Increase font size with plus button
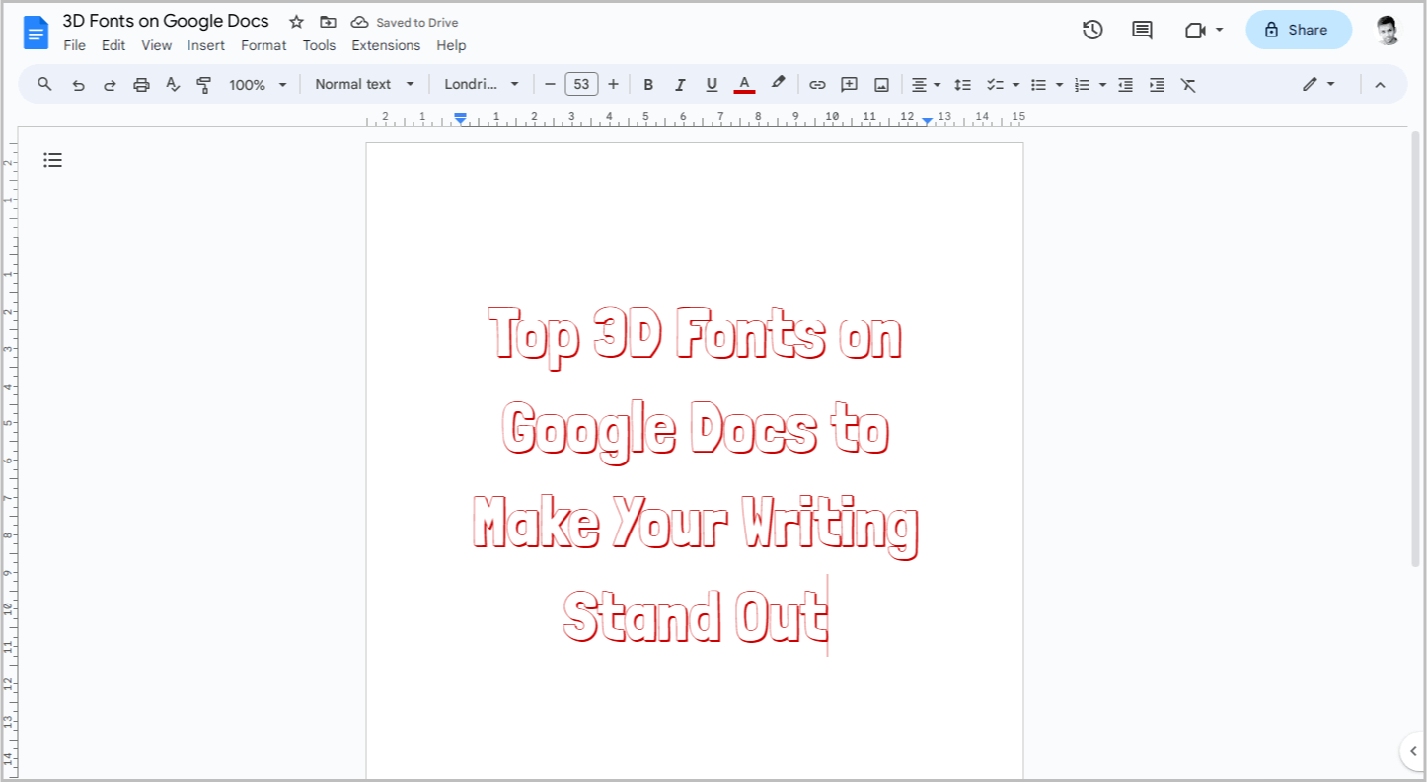Image resolution: width=1427 pixels, height=782 pixels. (x=613, y=85)
